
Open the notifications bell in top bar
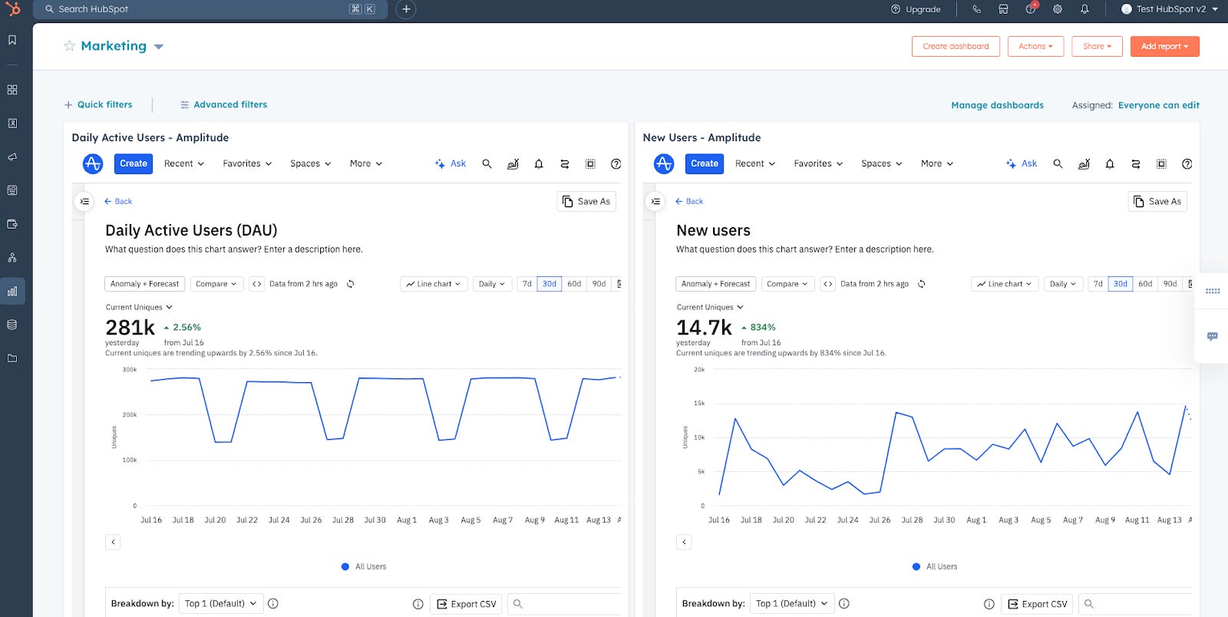(1084, 9)
